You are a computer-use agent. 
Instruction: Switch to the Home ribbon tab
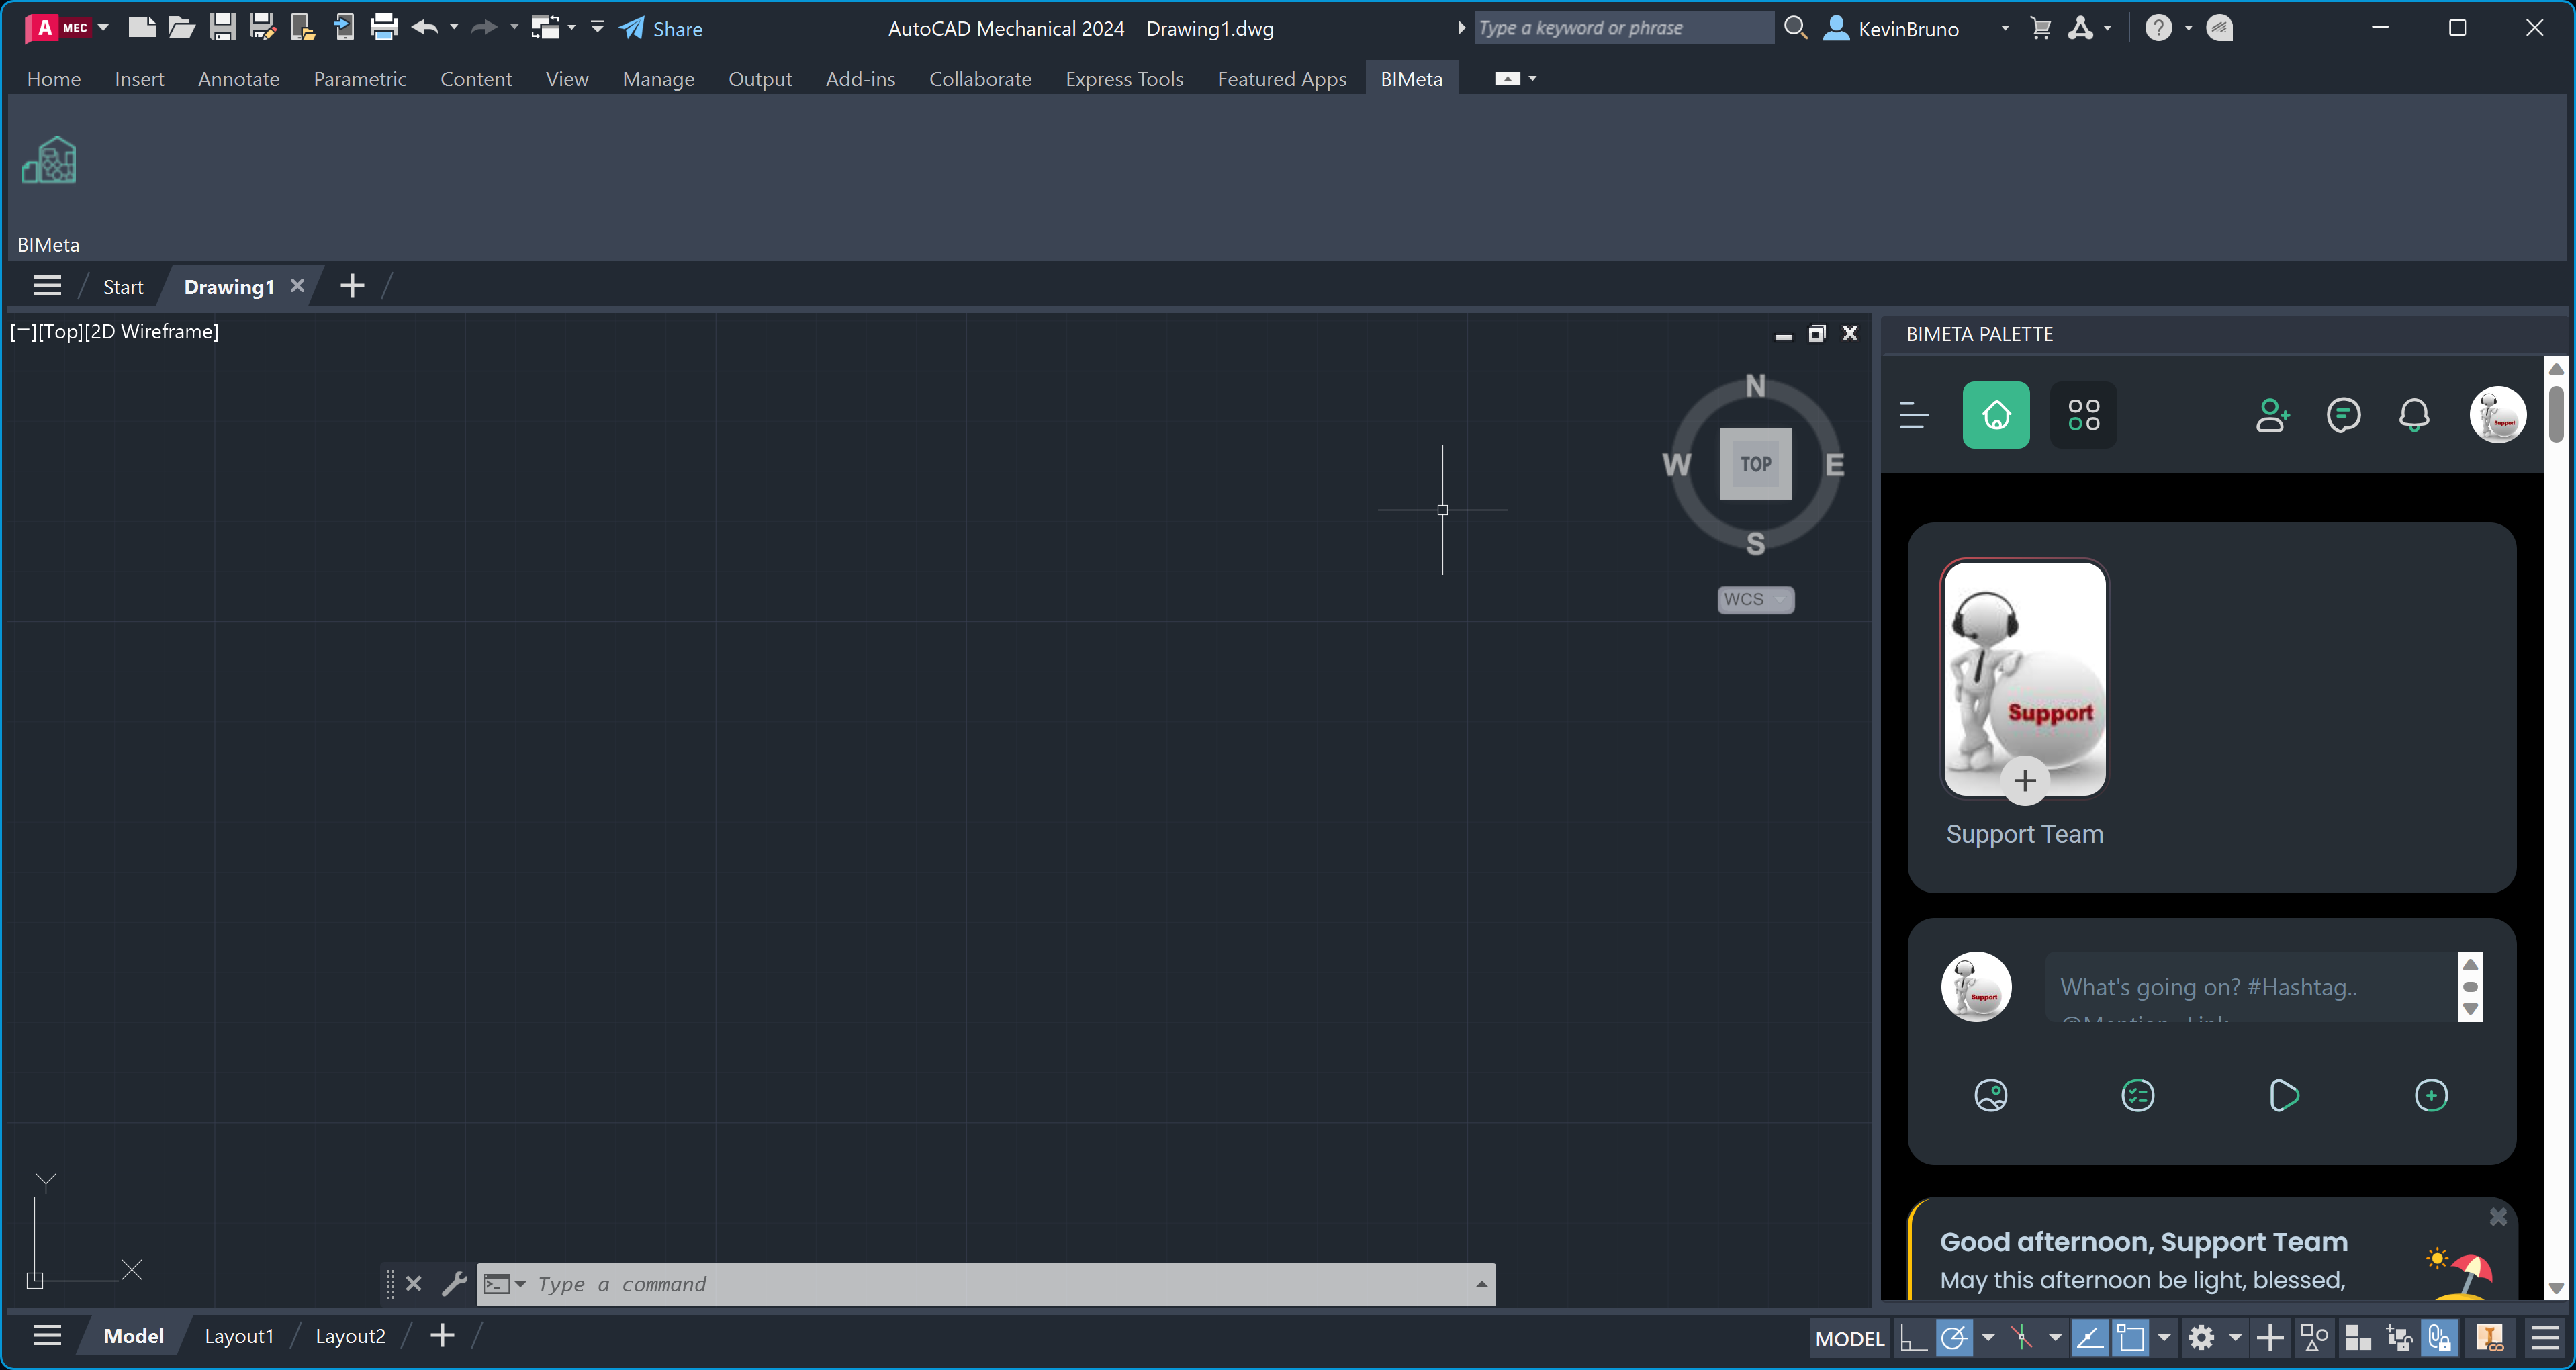53,79
